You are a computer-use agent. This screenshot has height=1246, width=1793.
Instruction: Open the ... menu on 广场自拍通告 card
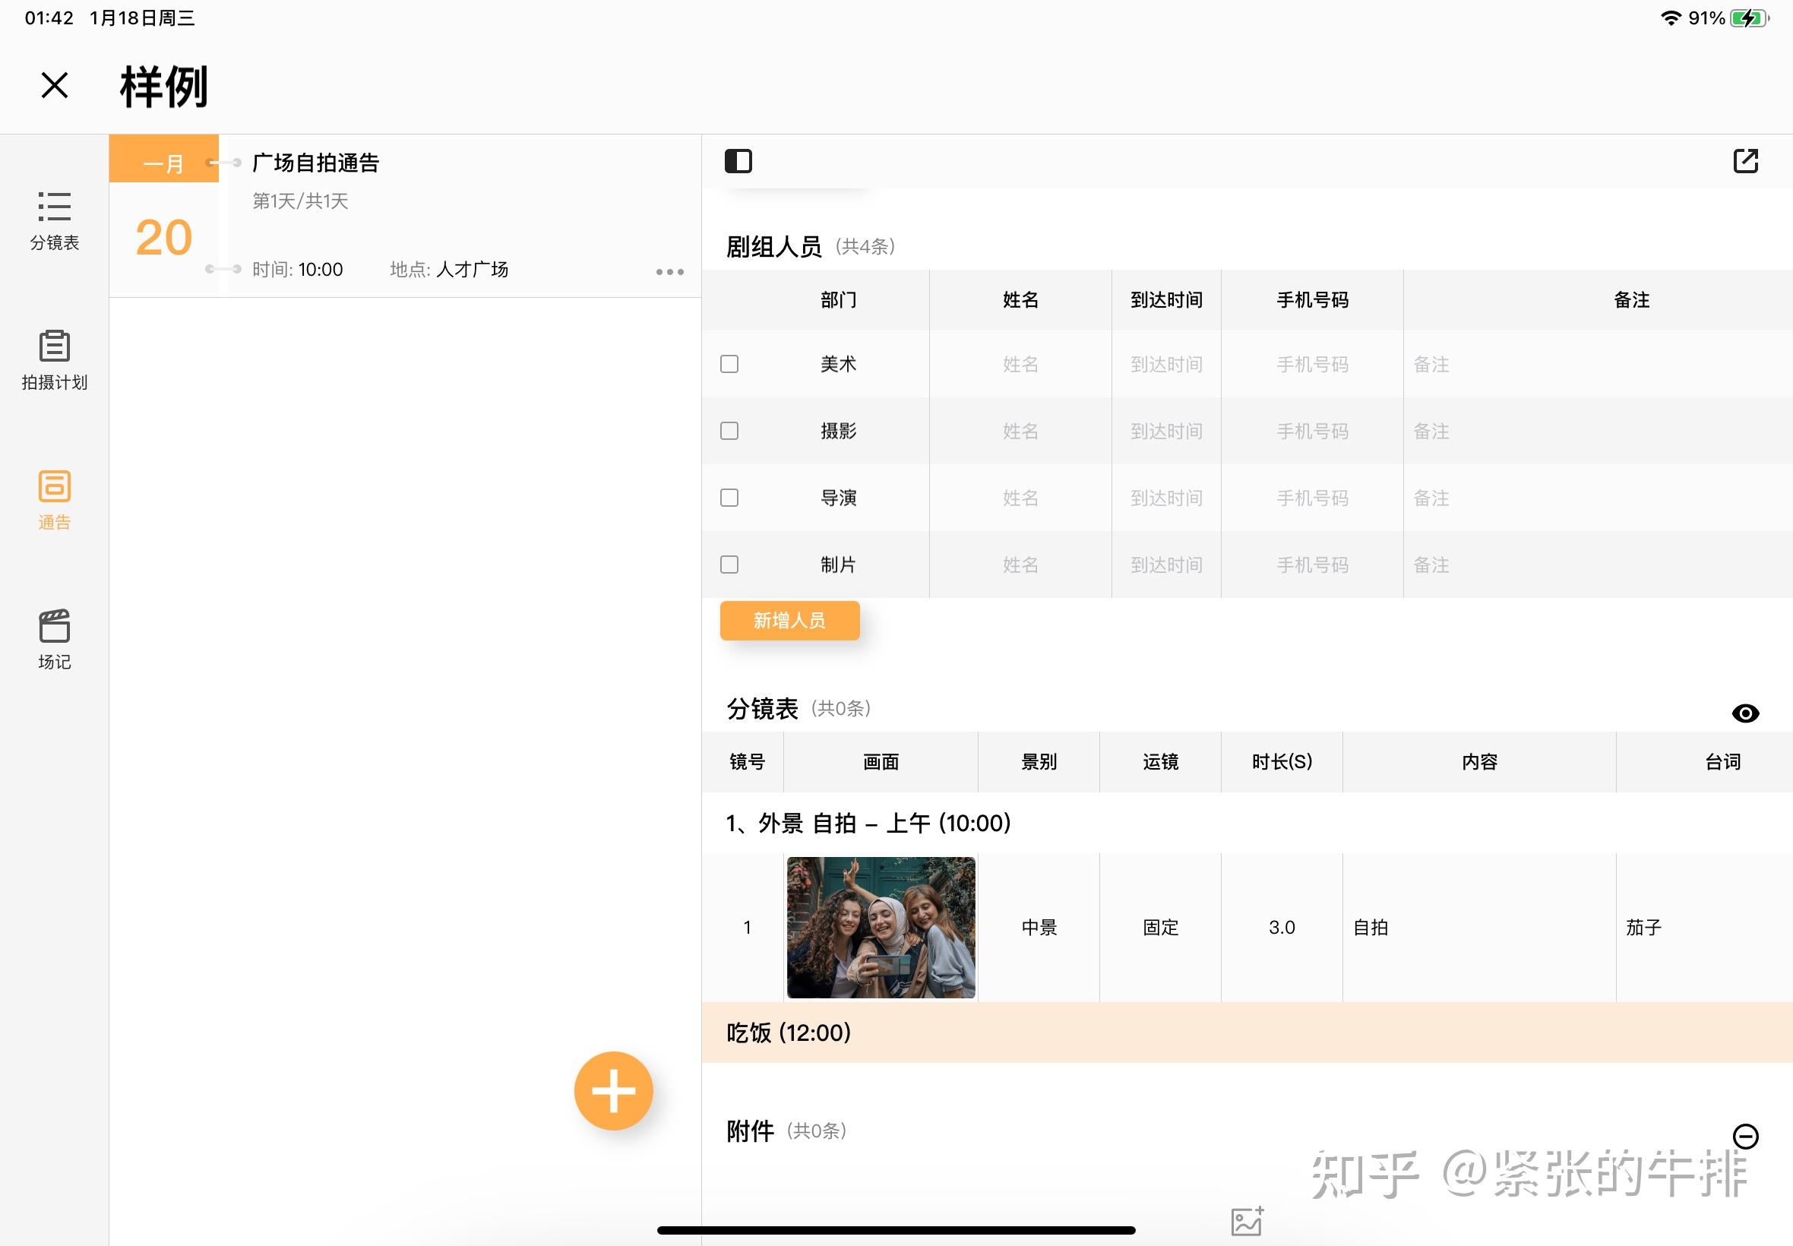(x=670, y=271)
